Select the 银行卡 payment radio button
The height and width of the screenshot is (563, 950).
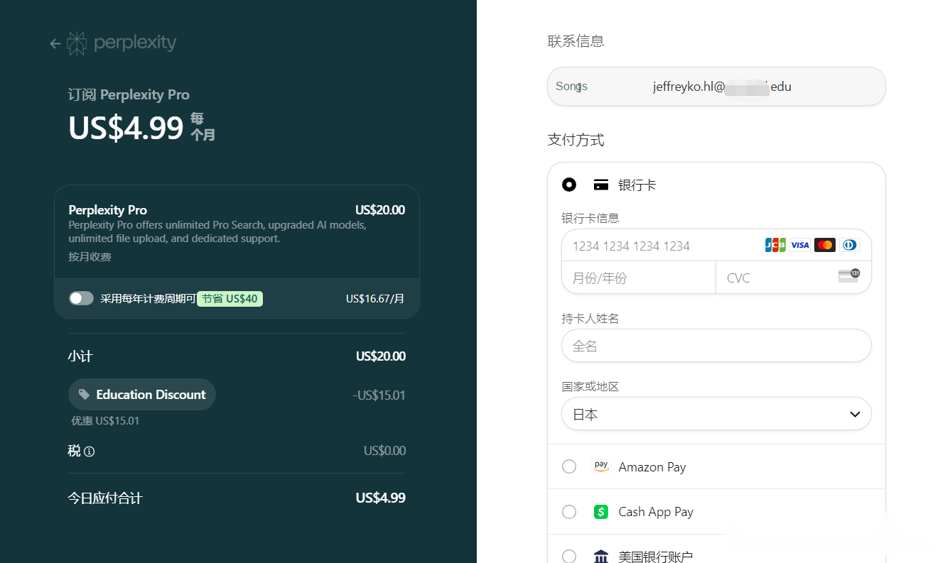pyautogui.click(x=569, y=185)
